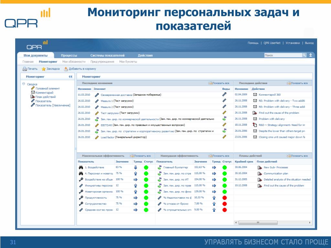Open the Measure 2 element link
331x248 pixels.
coord(107,107)
